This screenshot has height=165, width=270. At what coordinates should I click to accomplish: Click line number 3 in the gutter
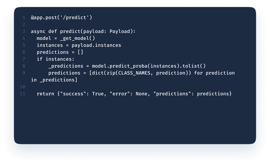(x=24, y=31)
